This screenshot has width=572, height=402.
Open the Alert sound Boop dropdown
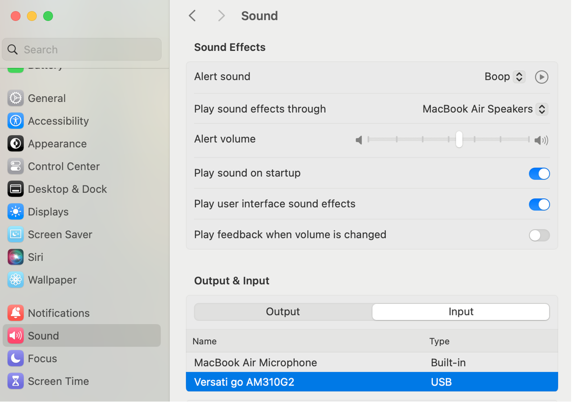(x=504, y=77)
